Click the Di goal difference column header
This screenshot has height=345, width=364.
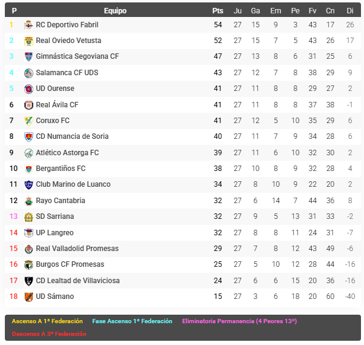pos(350,11)
